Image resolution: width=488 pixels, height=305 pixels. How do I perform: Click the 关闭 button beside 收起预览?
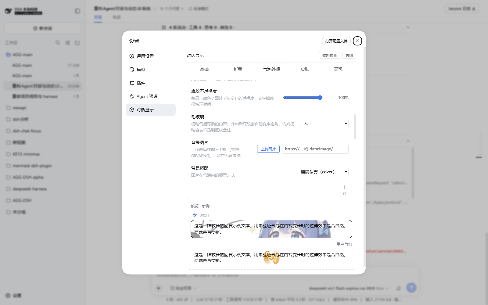coord(349,55)
